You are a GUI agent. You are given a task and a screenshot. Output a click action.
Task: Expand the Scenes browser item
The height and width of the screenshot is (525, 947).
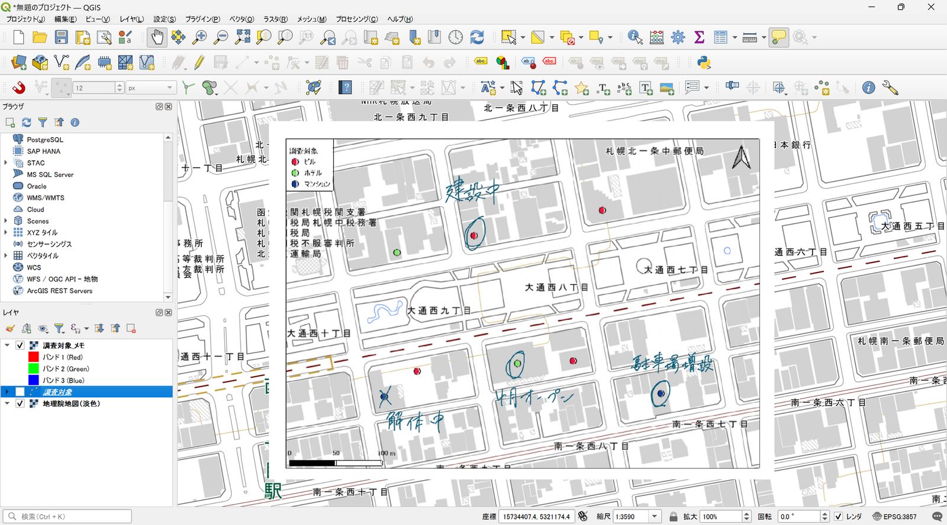[x=6, y=221]
